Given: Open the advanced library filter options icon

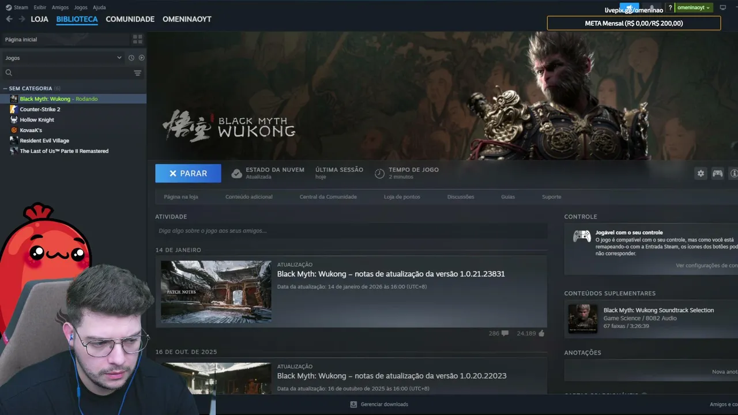Looking at the screenshot, I should [137, 73].
